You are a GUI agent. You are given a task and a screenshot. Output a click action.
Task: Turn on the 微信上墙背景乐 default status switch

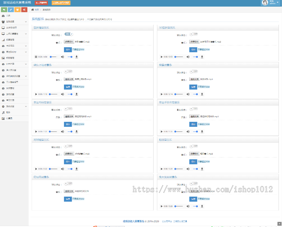[x=68, y=71]
